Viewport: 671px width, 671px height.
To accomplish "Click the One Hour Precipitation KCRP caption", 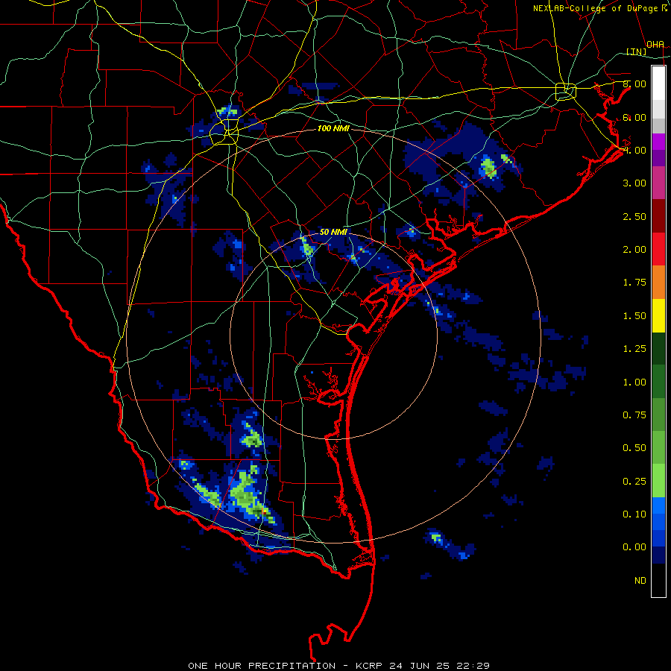I will [339, 666].
